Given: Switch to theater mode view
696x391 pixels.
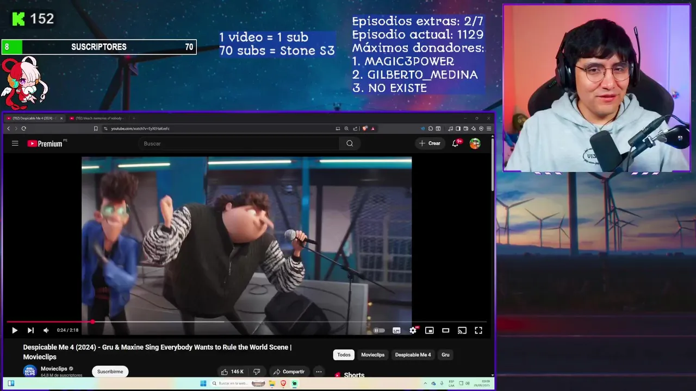Looking at the screenshot, I should pos(445,330).
